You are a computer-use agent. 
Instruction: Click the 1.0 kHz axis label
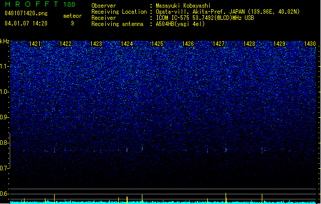pos(4,92)
